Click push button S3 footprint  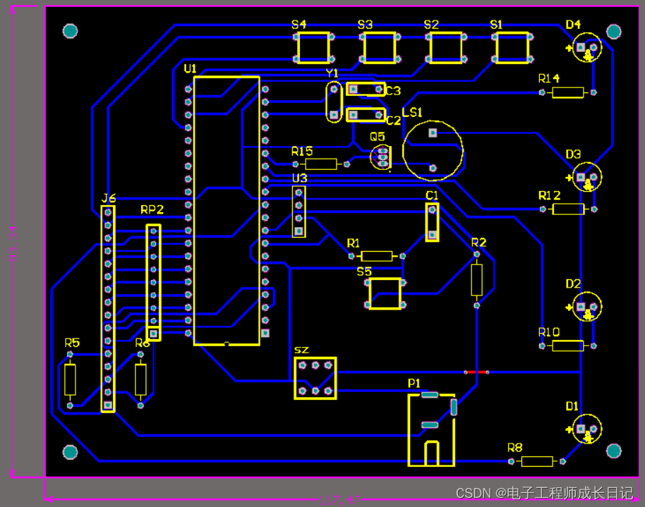pos(380,48)
